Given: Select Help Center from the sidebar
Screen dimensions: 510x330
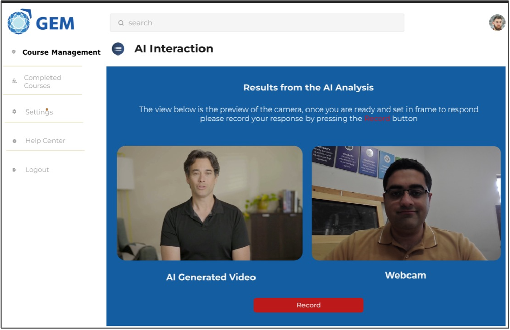Looking at the screenshot, I should click(45, 141).
